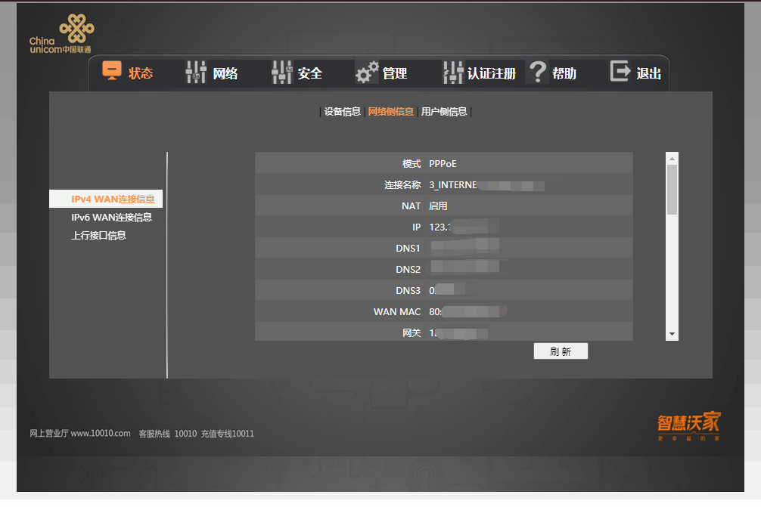Click the 连接名称 label
The width and height of the screenshot is (761, 507).
[x=402, y=185]
